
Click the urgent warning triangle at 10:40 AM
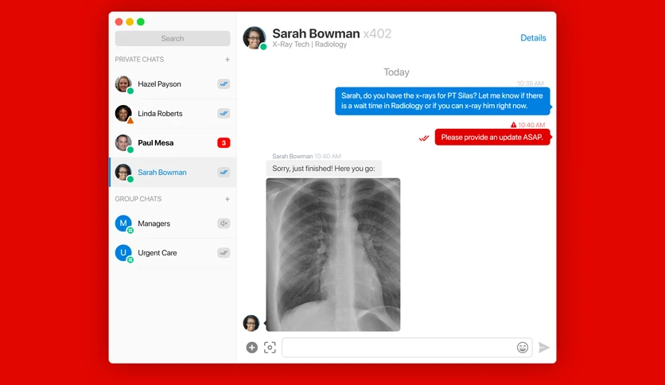click(514, 125)
